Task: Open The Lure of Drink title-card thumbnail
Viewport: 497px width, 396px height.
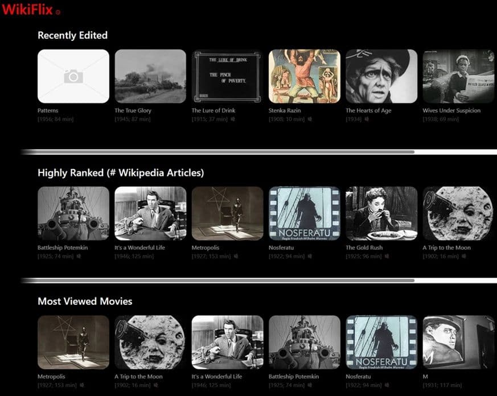Action: coord(227,76)
